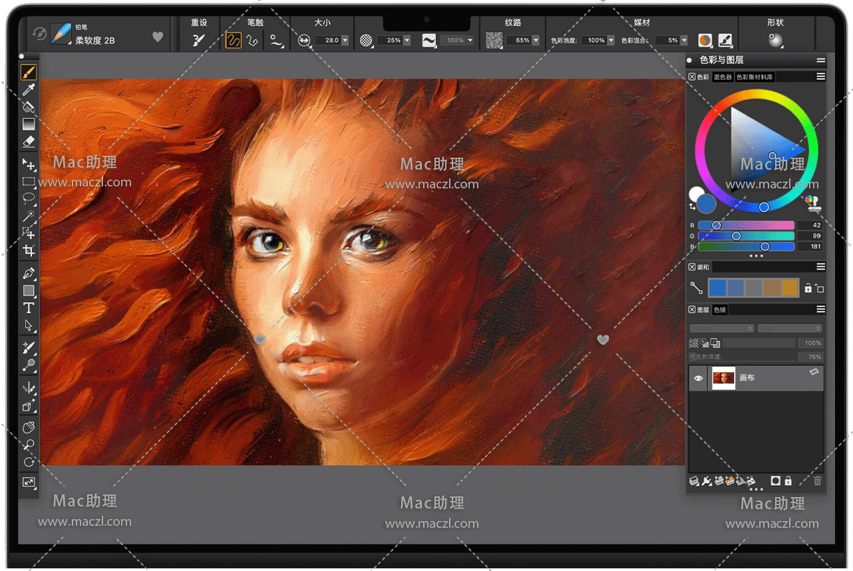
Task: Select the Brush tool in the toolbox
Action: [29, 72]
